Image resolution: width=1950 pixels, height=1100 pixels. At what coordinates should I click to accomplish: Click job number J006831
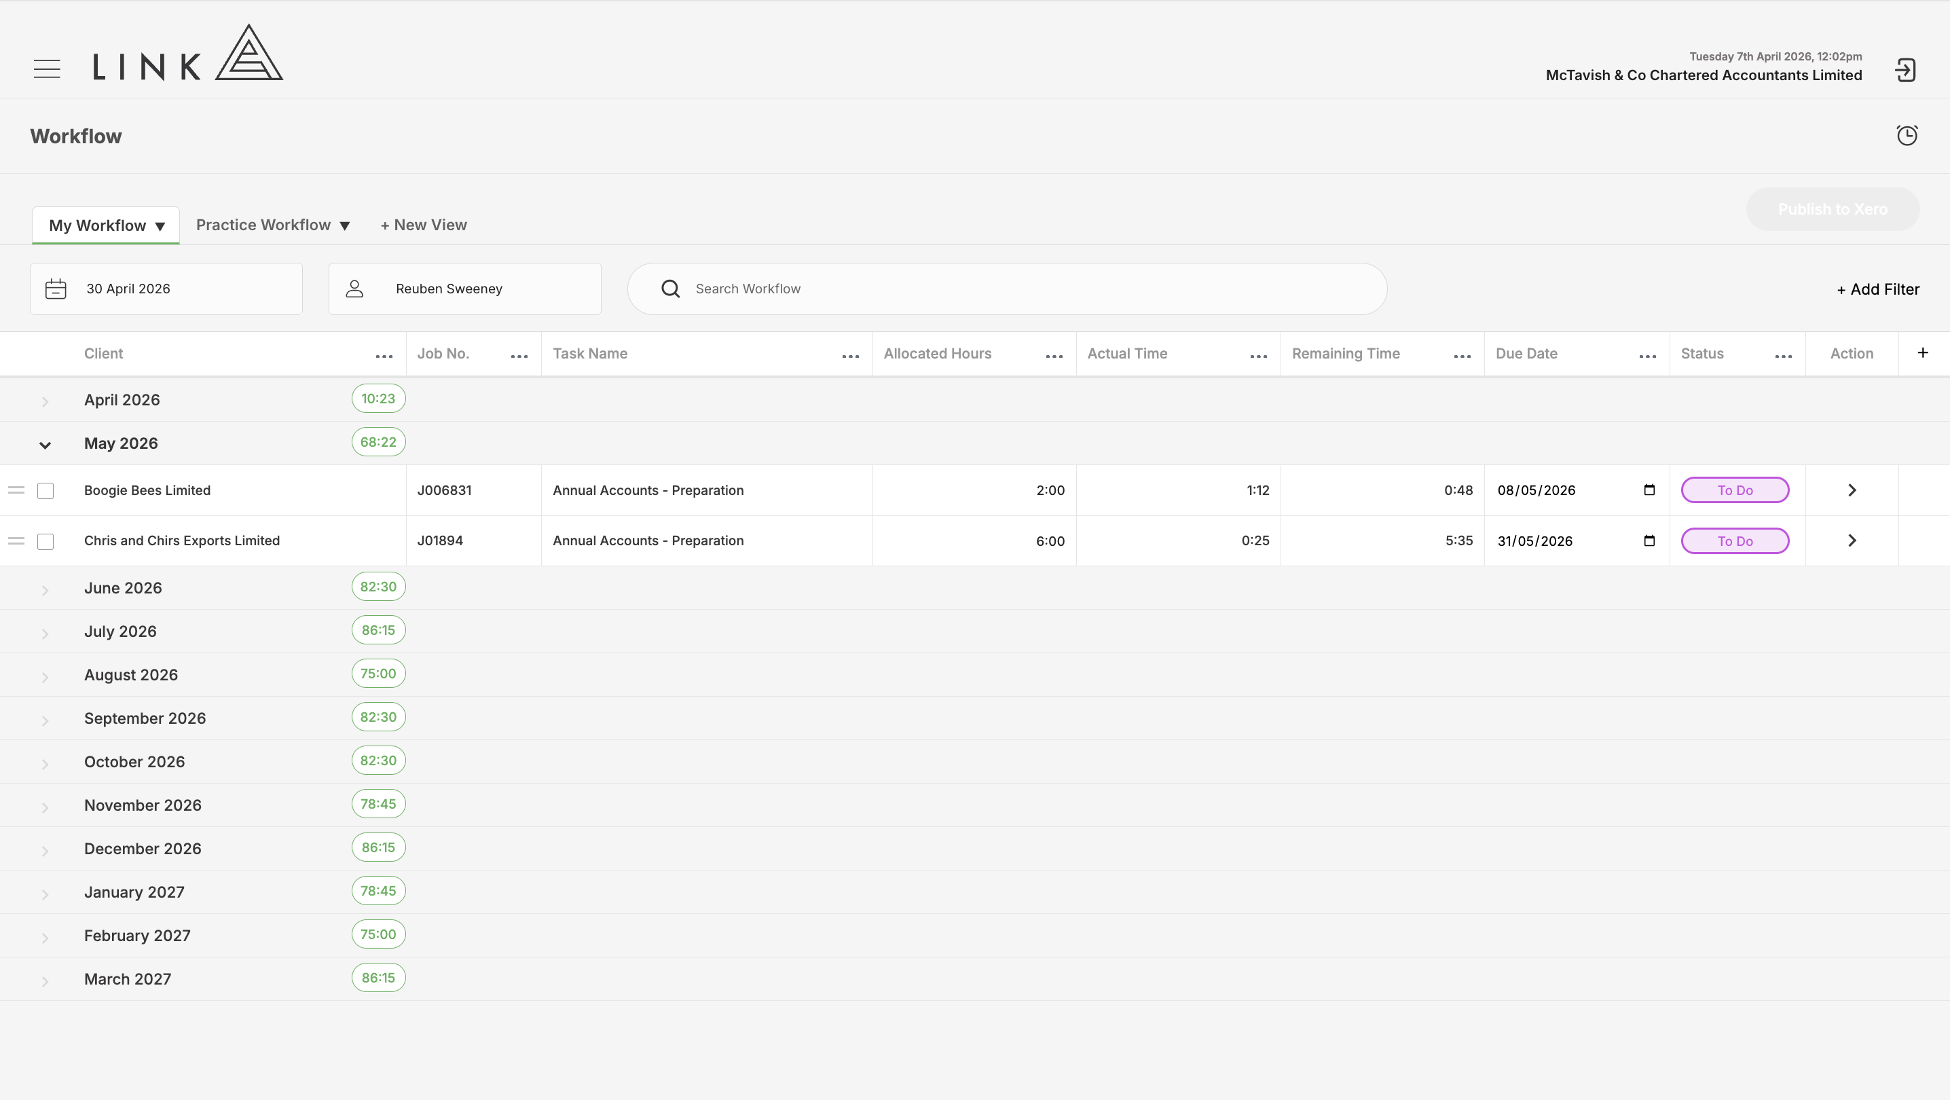[x=444, y=490]
